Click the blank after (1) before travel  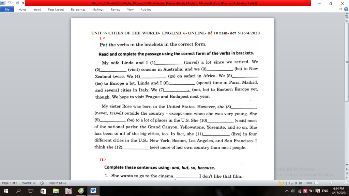168,63
